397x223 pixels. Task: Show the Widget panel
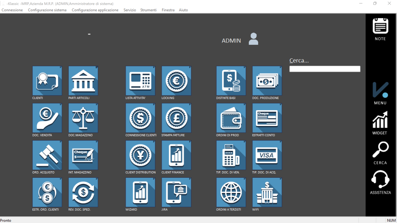[x=380, y=123]
